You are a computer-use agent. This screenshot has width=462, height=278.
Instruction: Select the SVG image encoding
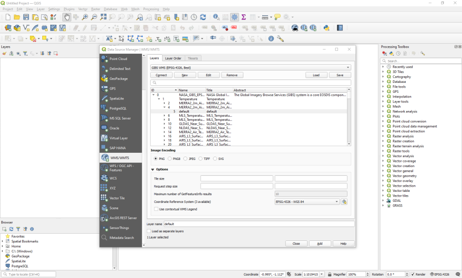[215, 159]
